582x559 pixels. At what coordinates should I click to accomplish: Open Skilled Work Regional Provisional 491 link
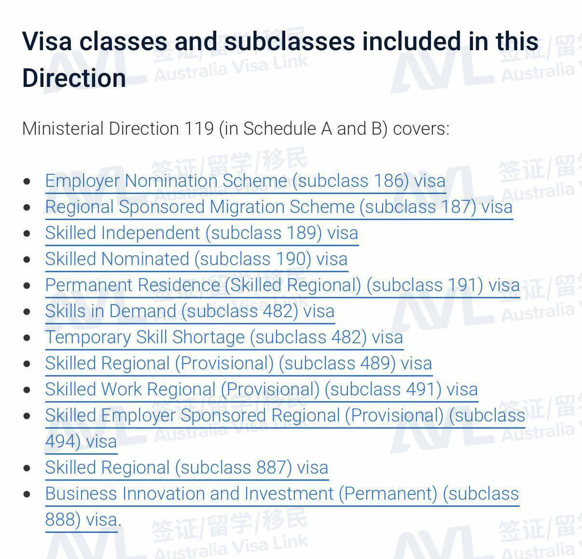pyautogui.click(x=262, y=390)
